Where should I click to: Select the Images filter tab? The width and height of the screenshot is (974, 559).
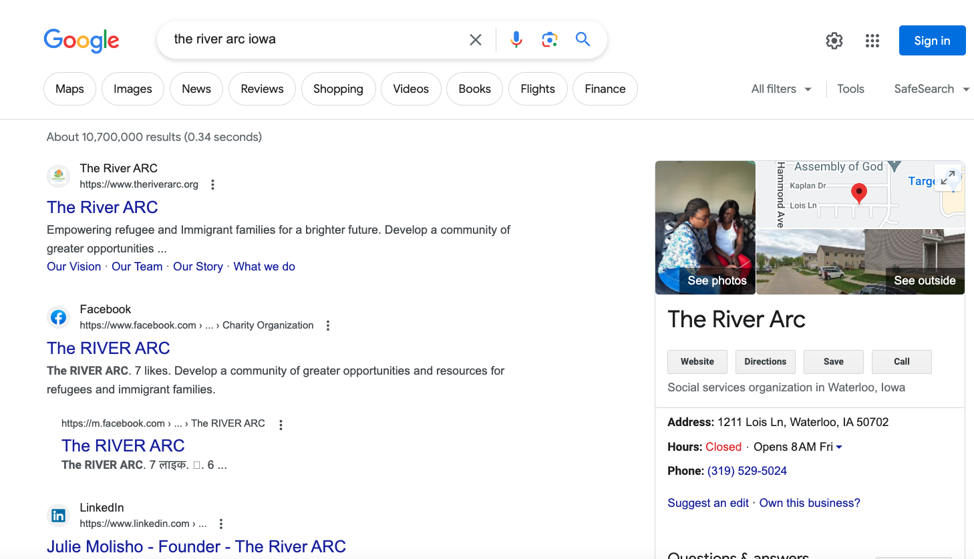point(133,89)
